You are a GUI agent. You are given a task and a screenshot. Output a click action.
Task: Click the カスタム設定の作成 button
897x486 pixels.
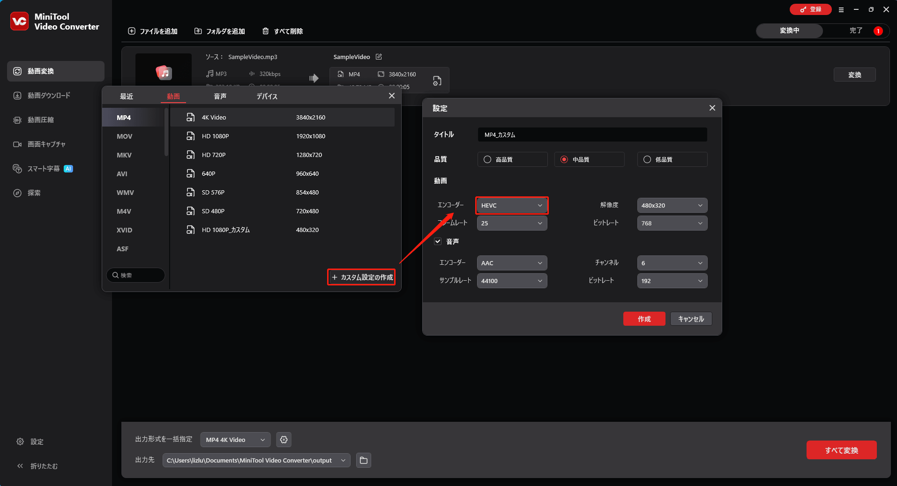tap(361, 277)
